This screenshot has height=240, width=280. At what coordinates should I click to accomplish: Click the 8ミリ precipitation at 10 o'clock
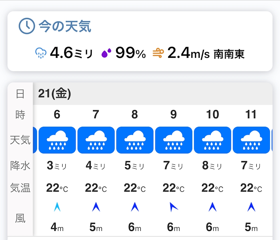coord(212,165)
